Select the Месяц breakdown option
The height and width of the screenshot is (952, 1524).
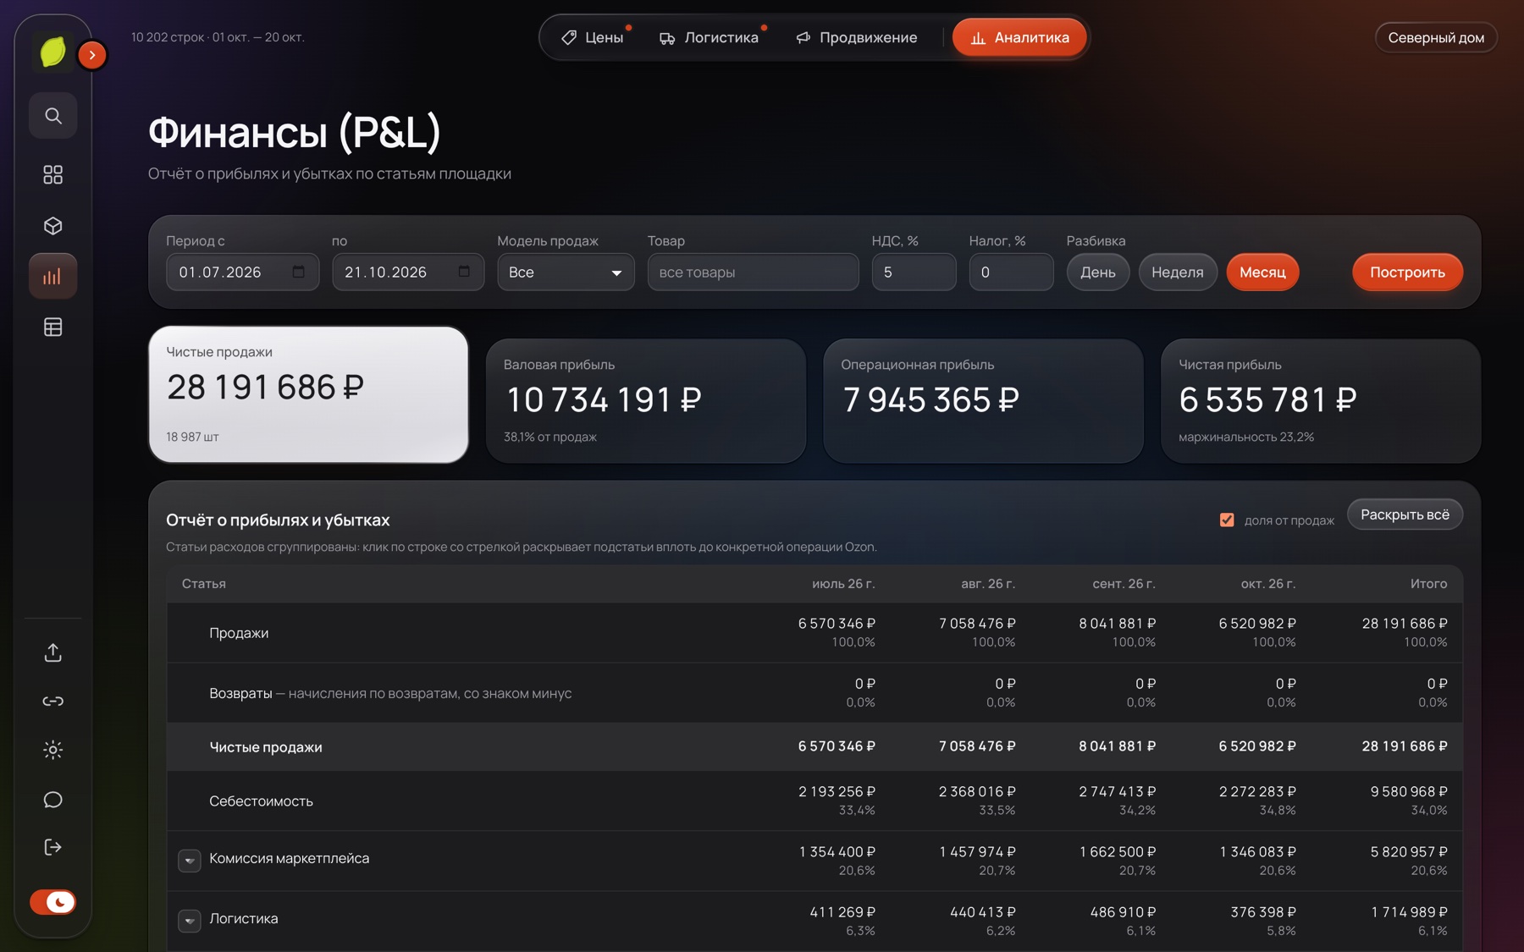tap(1262, 272)
